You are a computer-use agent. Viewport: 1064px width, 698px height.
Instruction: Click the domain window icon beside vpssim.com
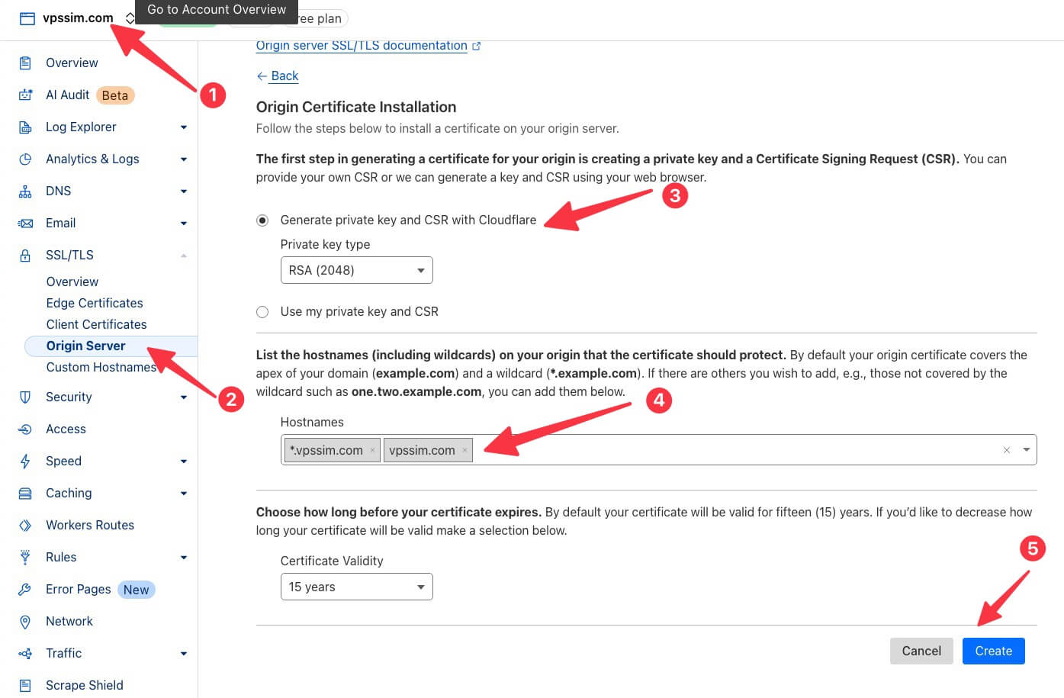pyautogui.click(x=27, y=18)
